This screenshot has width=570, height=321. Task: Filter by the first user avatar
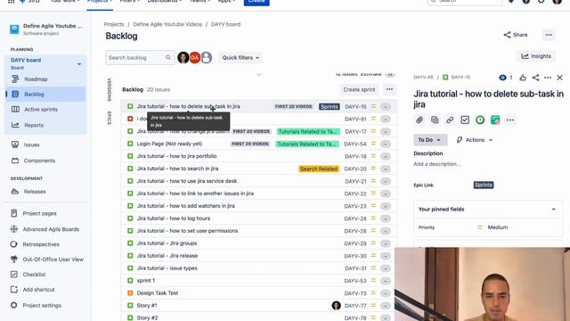click(183, 57)
